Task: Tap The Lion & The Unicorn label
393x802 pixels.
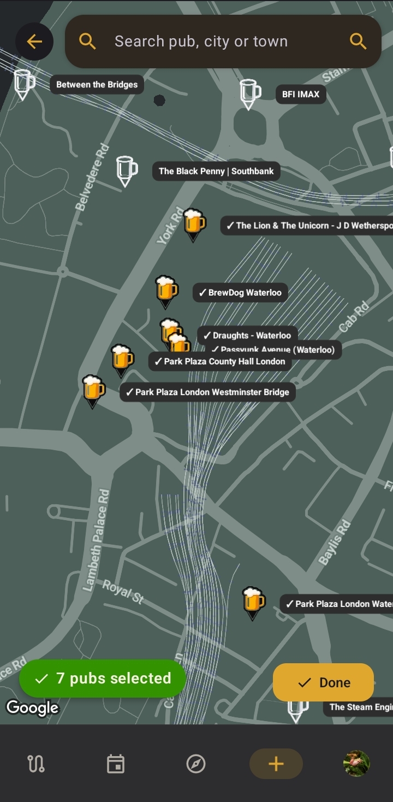Action: coord(307,225)
